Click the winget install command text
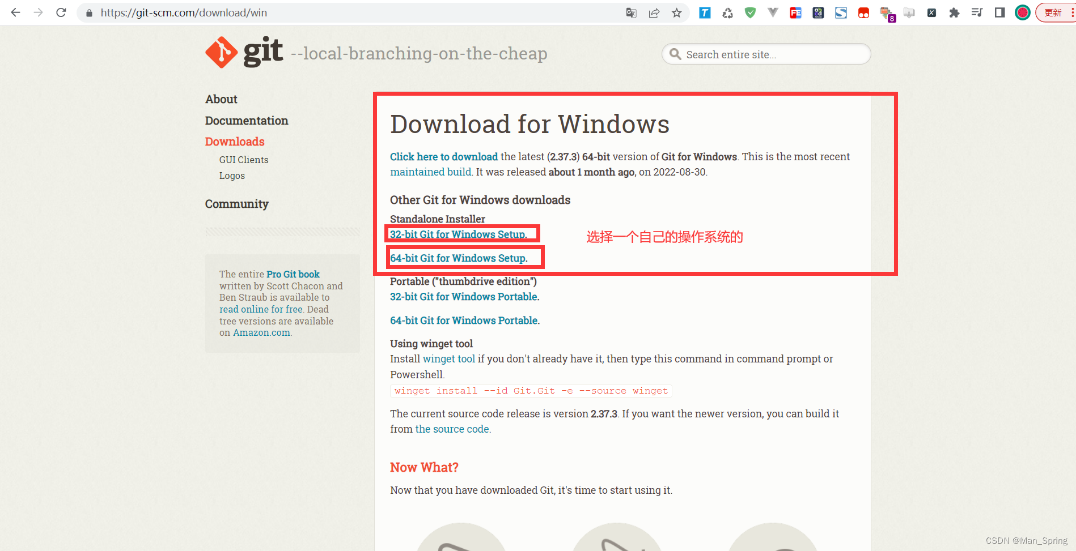1076x551 pixels. 531,391
